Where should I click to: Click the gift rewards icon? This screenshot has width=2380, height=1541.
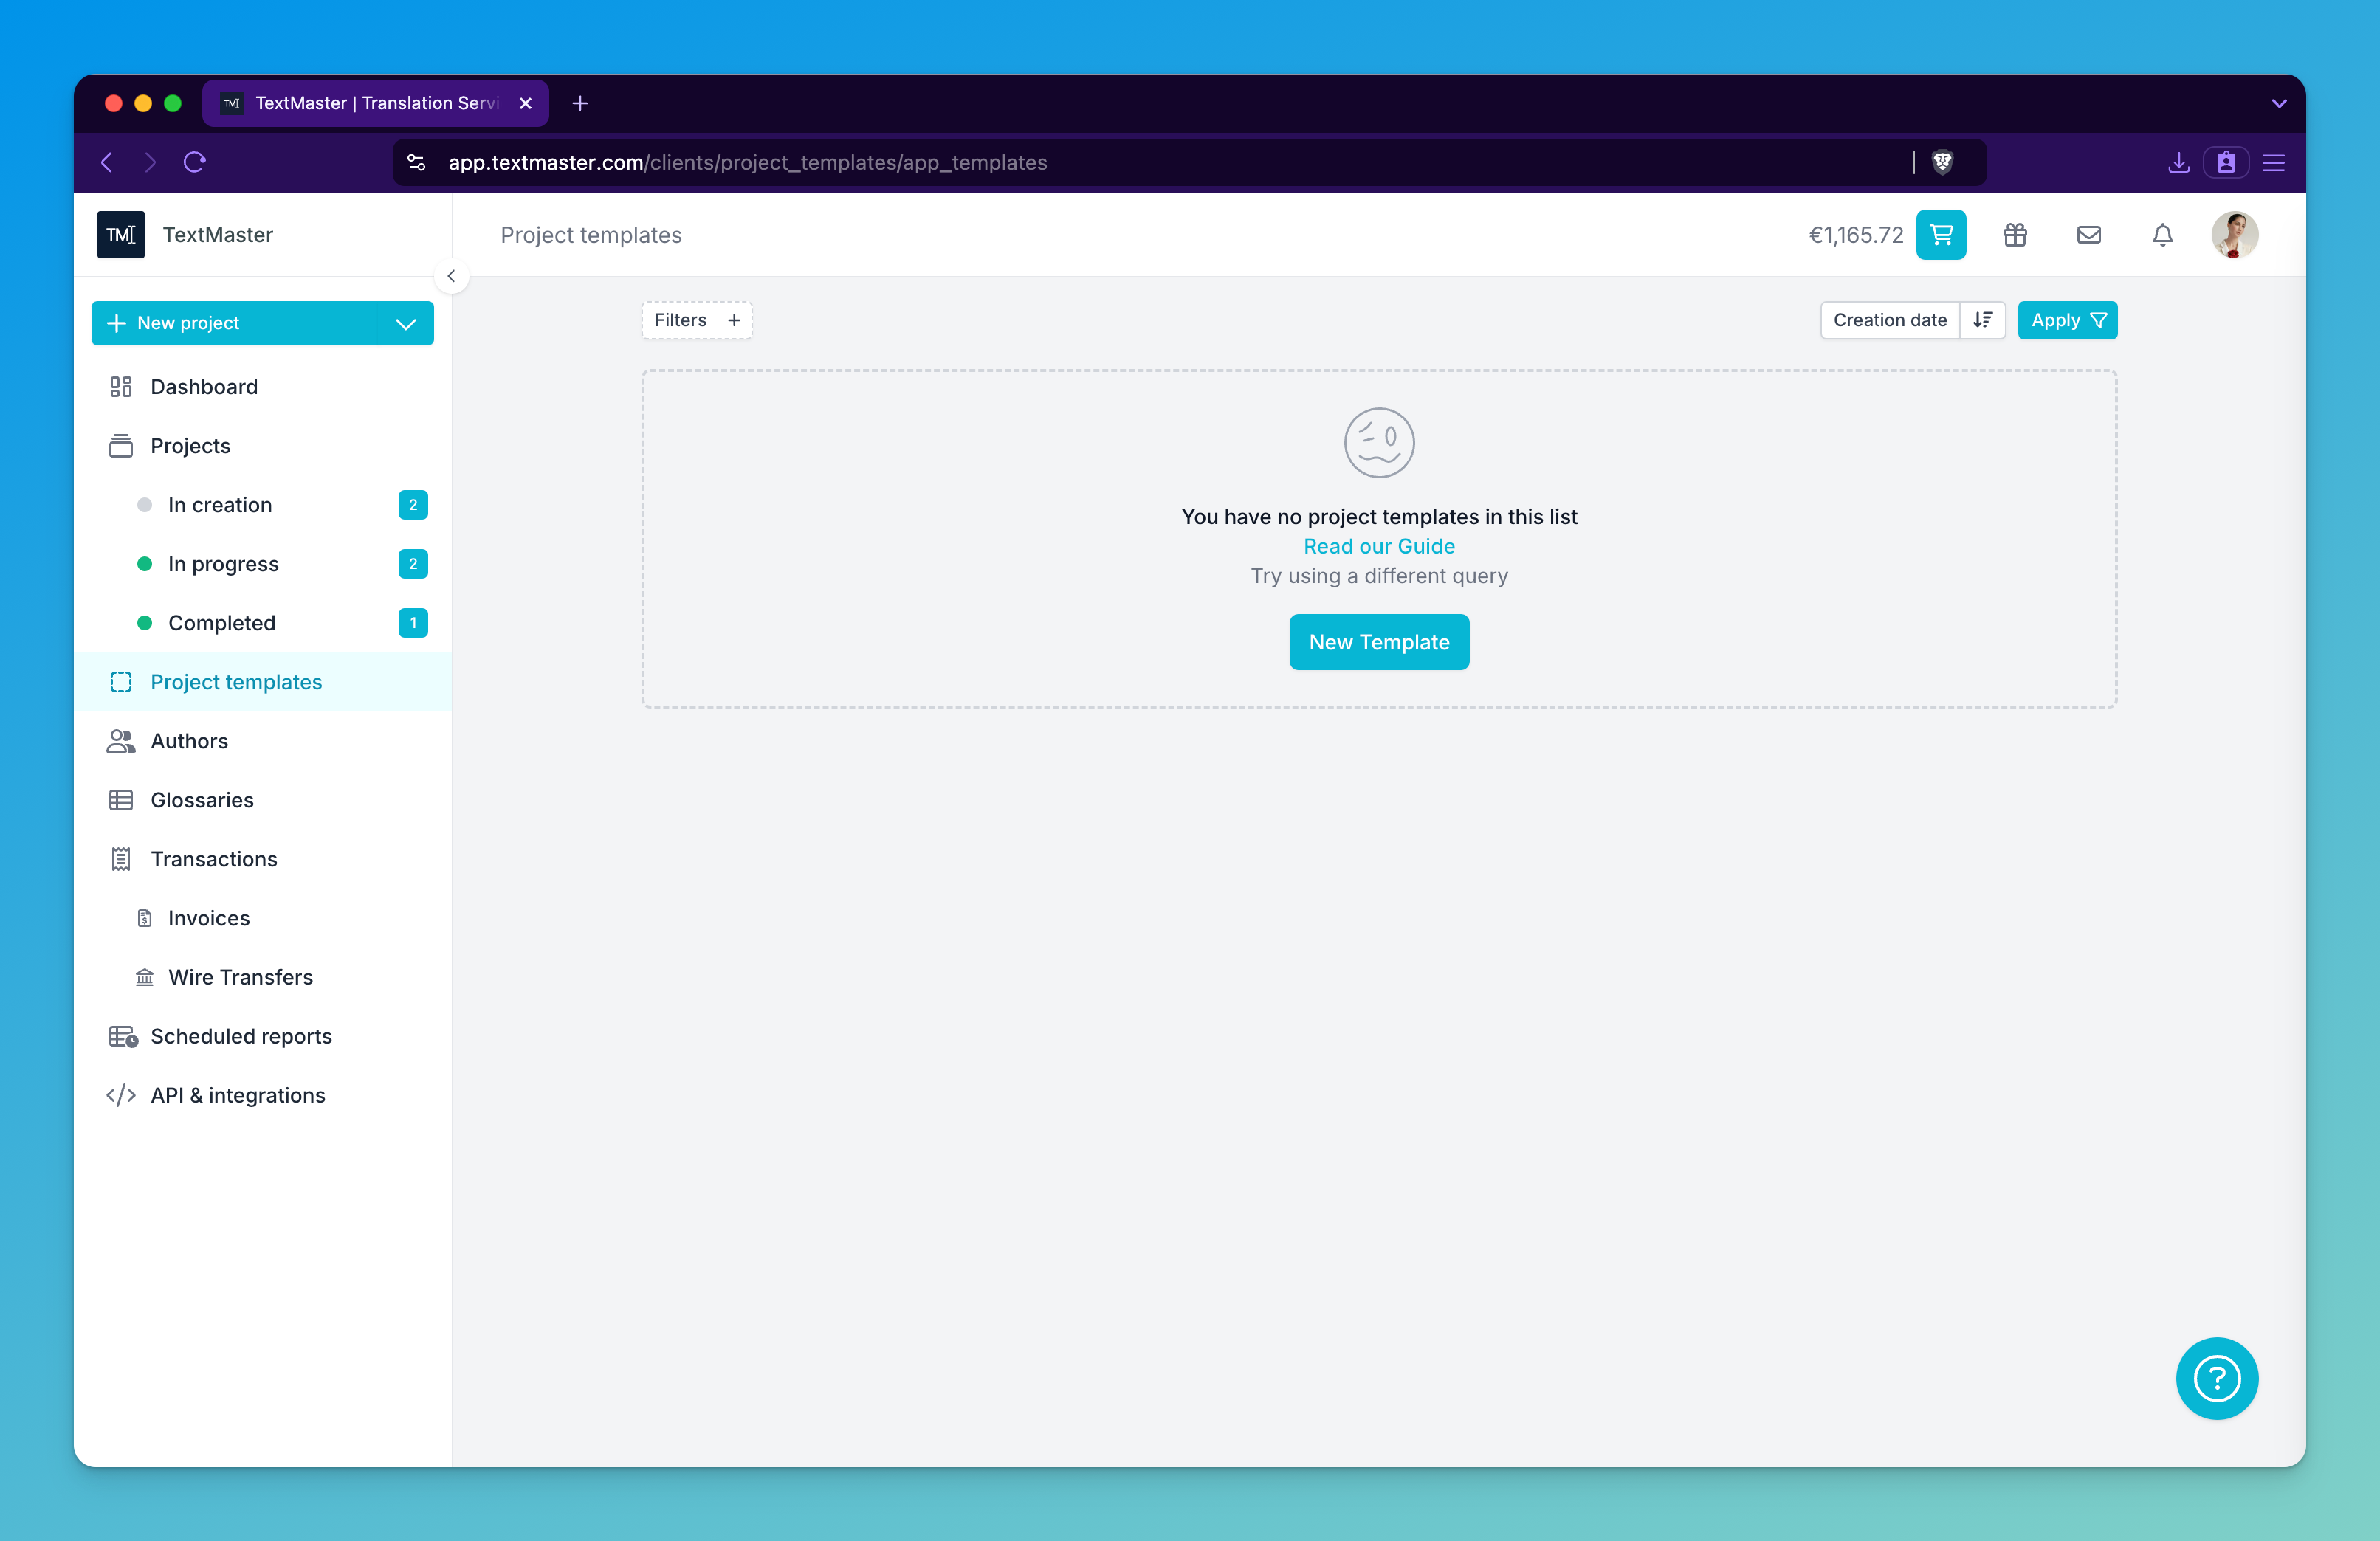(2014, 235)
